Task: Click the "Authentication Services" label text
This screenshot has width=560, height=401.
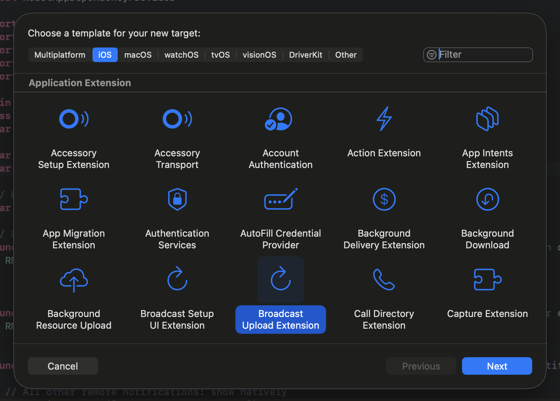Action: pyautogui.click(x=177, y=239)
